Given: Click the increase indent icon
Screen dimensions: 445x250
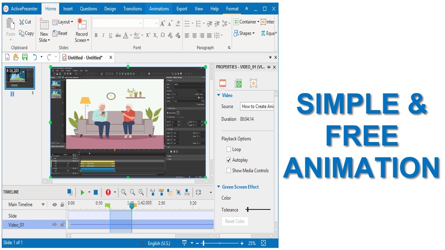Looking at the screenshot, I should tap(217, 24).
